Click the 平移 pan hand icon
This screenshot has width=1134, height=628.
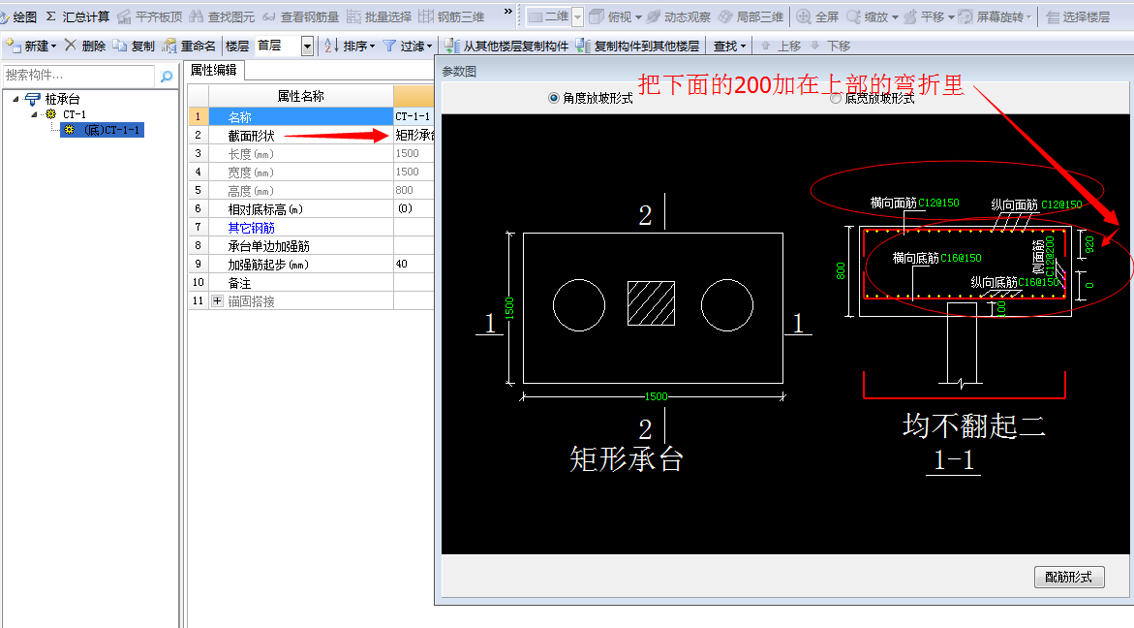(910, 16)
